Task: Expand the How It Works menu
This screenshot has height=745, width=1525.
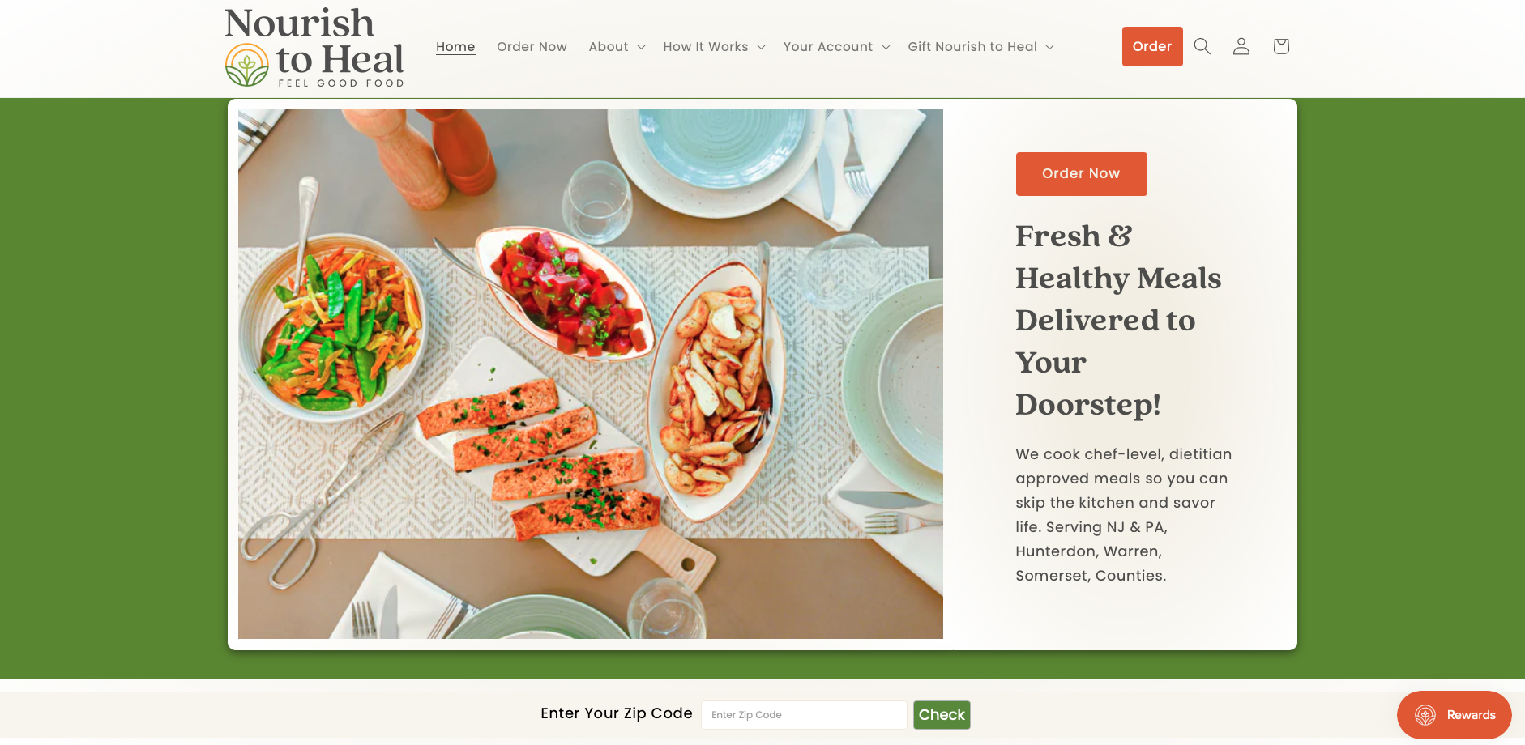Action: point(714,47)
